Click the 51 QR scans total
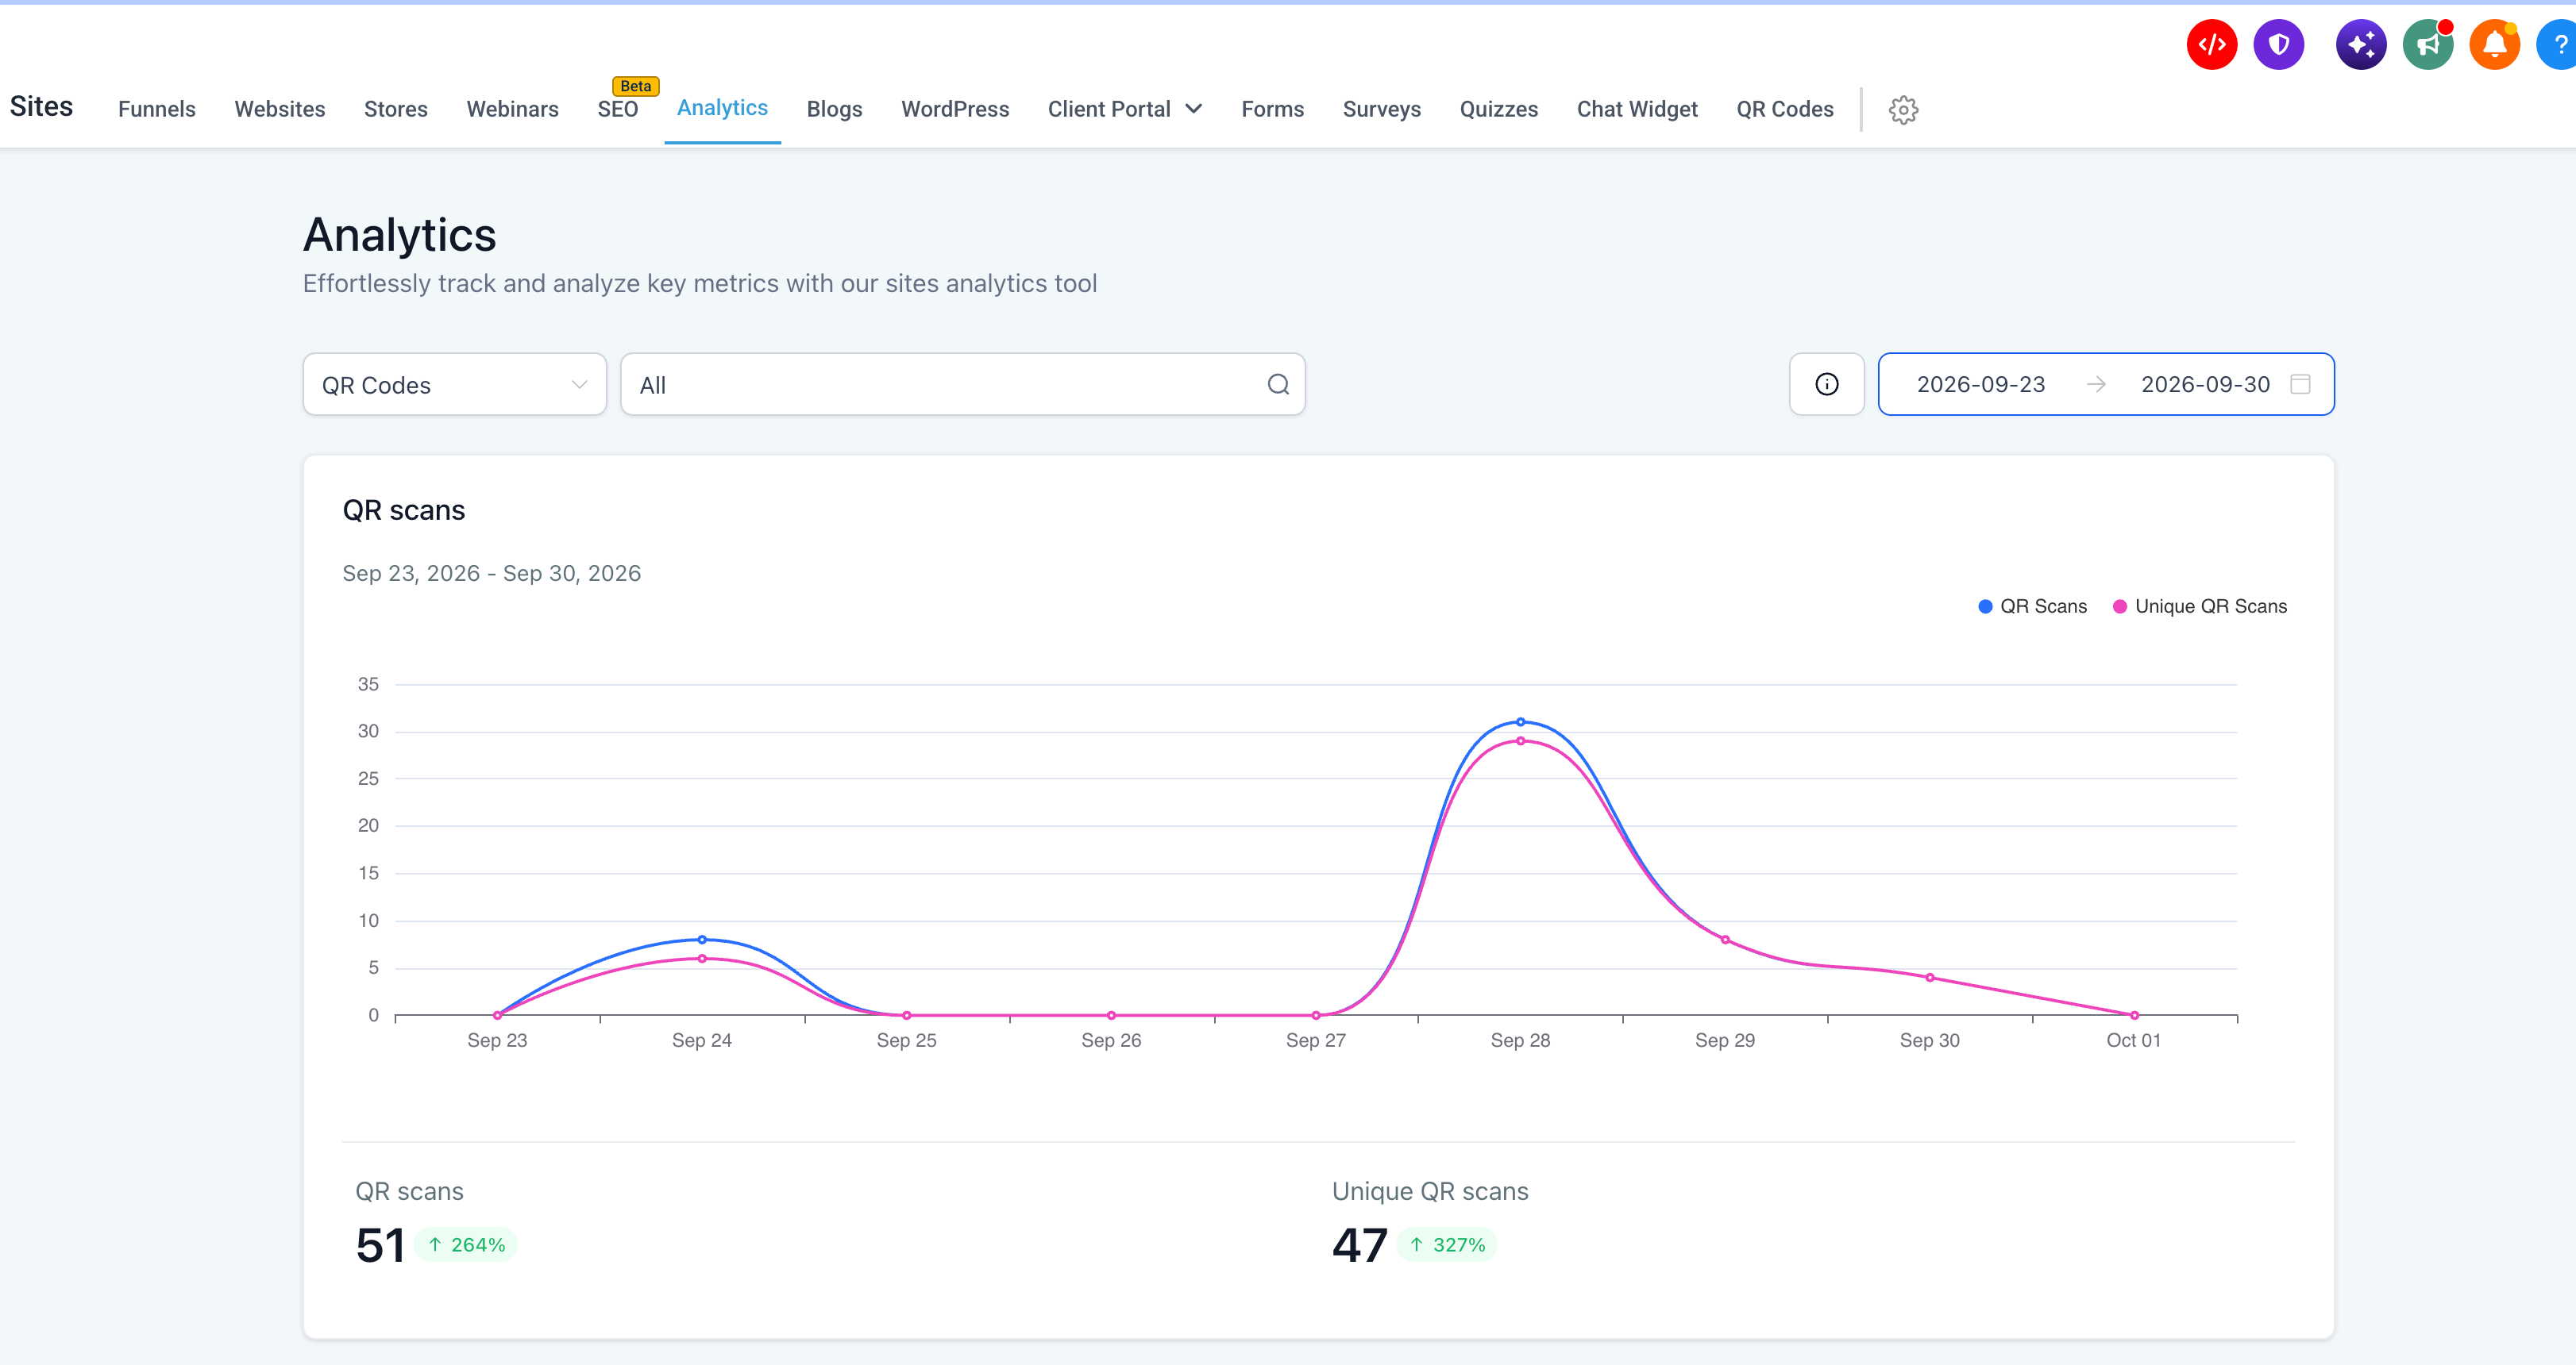Image resolution: width=2576 pixels, height=1365 pixels. [380, 1245]
